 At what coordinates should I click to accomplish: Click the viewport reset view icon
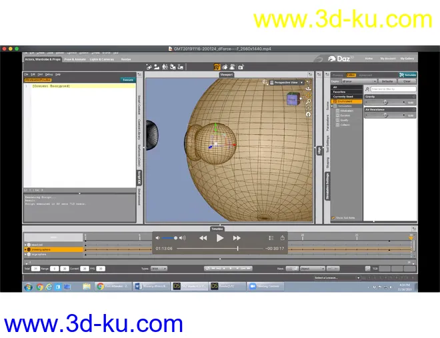point(309,114)
